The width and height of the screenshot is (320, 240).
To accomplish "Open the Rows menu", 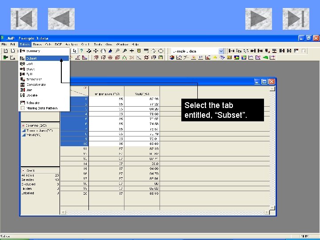I will point(37,44).
